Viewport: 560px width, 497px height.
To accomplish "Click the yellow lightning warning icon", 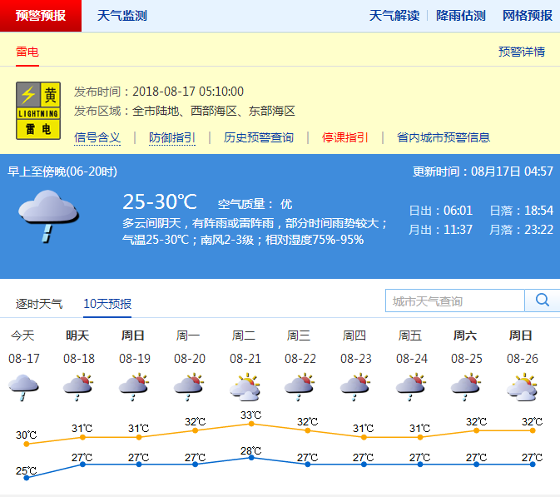I will [38, 110].
